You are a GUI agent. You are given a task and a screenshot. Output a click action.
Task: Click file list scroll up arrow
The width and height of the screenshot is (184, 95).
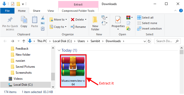[x=181, y=48]
